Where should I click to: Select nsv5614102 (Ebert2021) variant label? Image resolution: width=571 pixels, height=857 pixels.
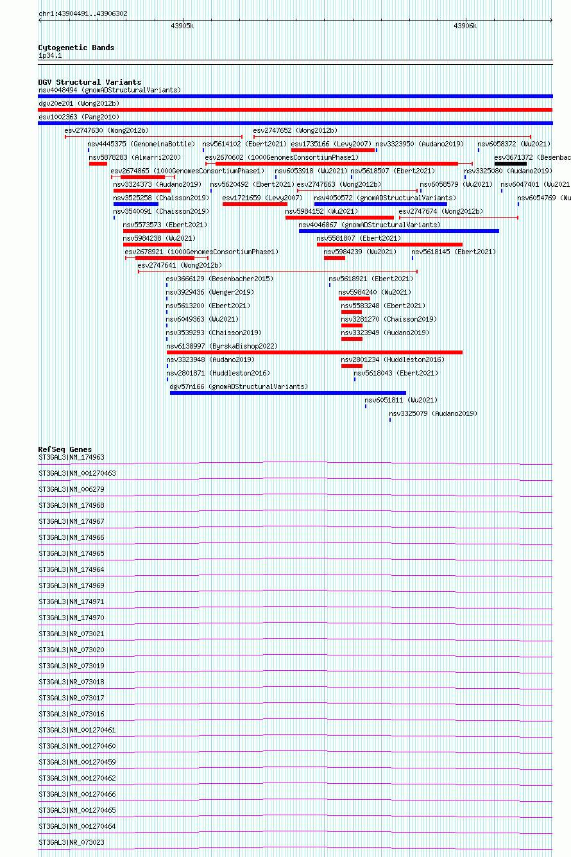pyautogui.click(x=245, y=144)
